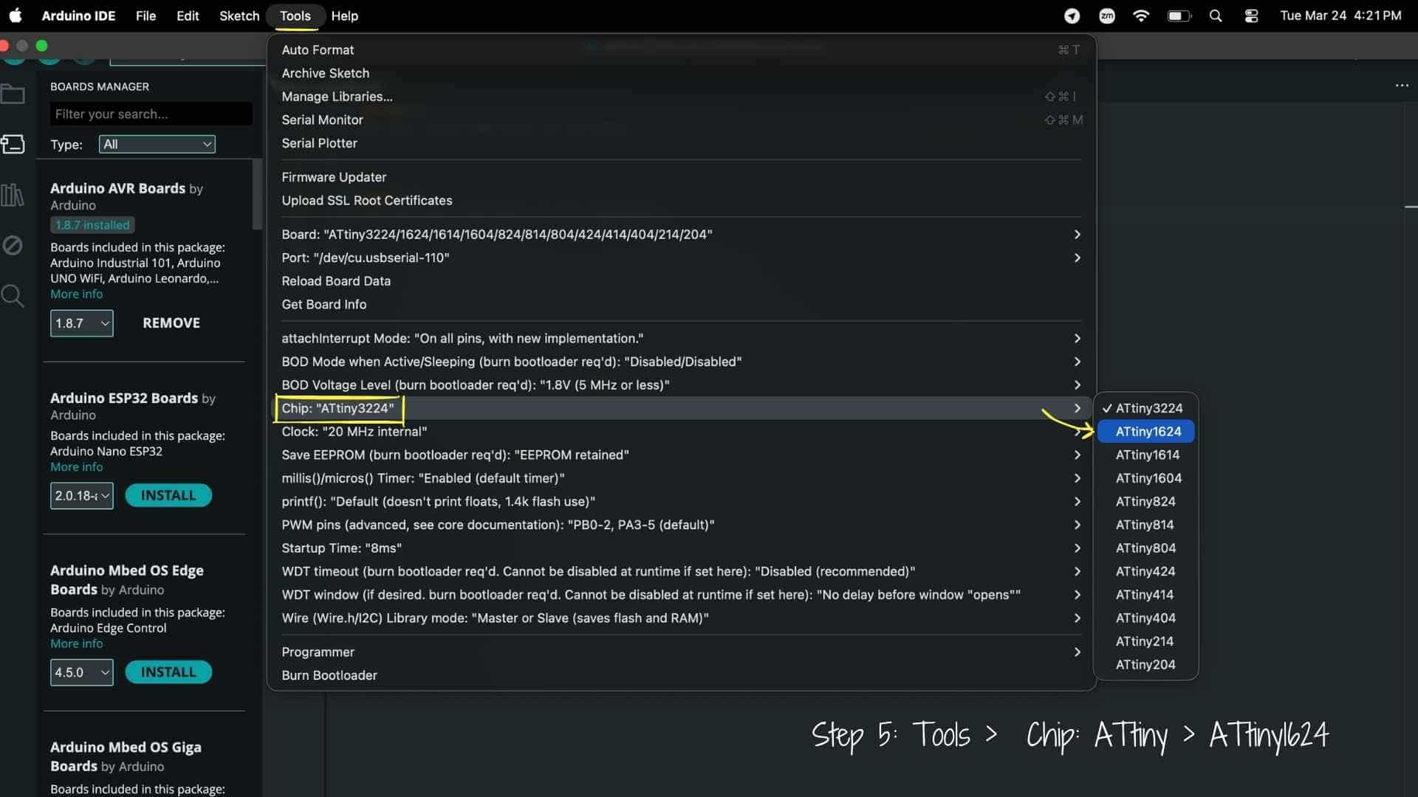Open the Type filter dropdown
This screenshot has width=1418, height=797.
pyautogui.click(x=157, y=145)
